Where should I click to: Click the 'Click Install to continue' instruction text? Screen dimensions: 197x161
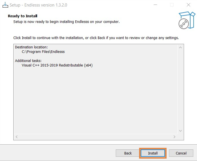(96, 38)
